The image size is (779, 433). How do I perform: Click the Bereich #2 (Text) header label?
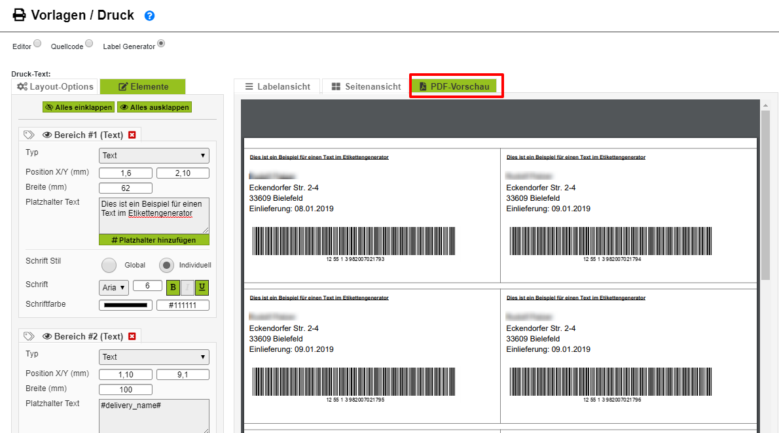coord(88,337)
